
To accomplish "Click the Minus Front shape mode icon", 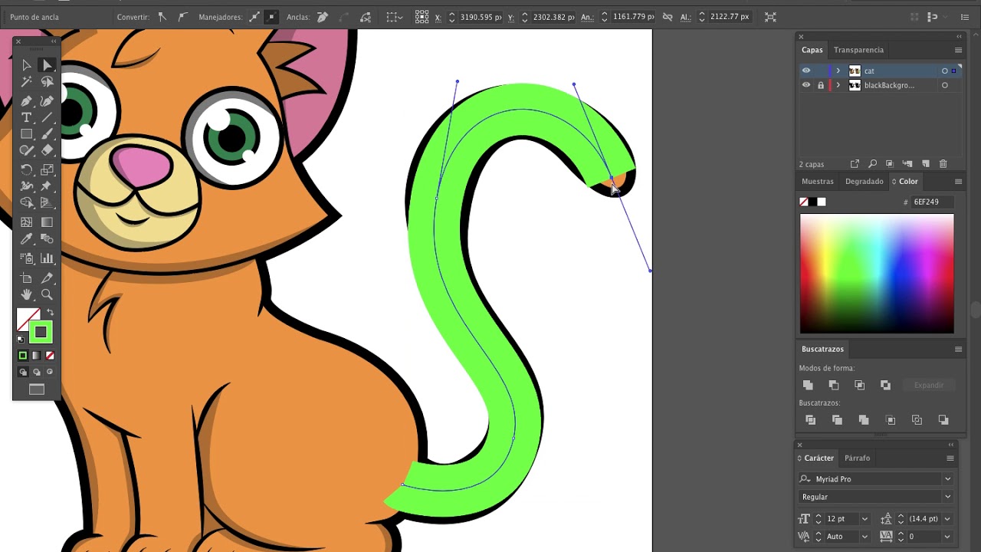I will pyautogui.click(x=834, y=385).
